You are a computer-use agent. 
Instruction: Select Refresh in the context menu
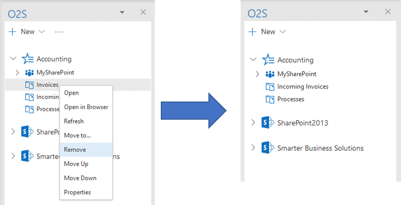[86, 121]
